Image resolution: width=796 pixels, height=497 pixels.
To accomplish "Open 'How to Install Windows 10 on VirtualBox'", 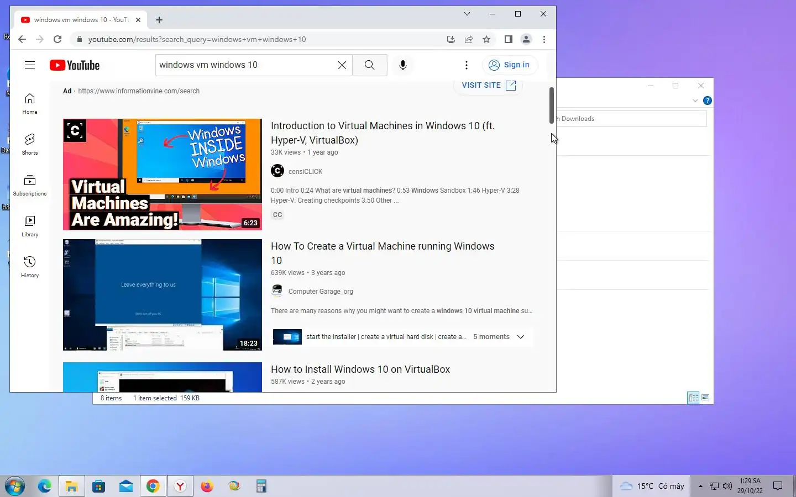I will click(360, 369).
